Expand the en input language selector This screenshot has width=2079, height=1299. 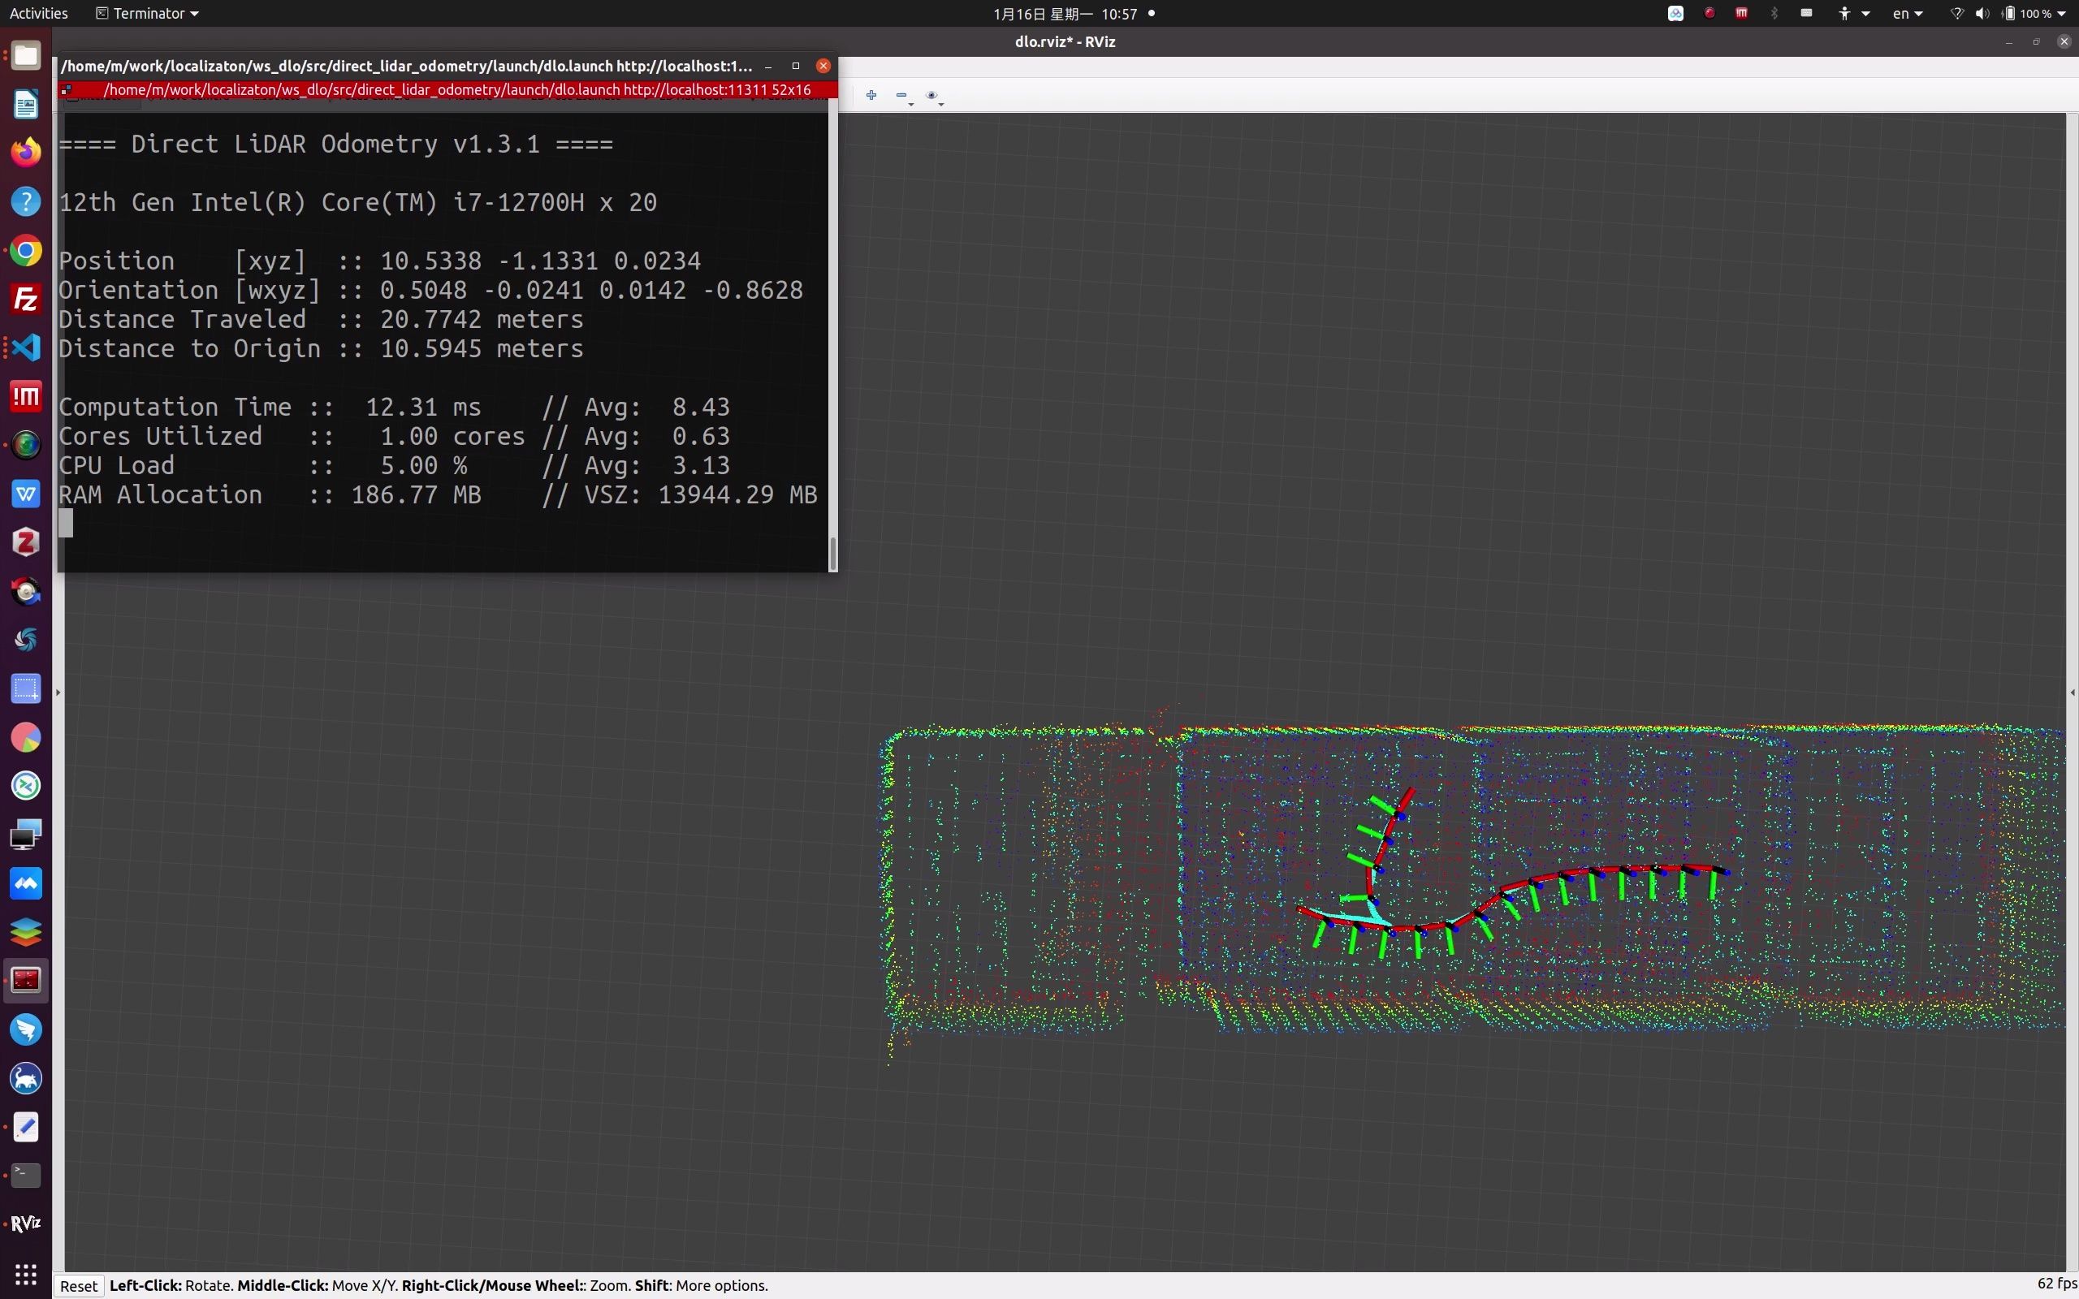pyautogui.click(x=1906, y=13)
